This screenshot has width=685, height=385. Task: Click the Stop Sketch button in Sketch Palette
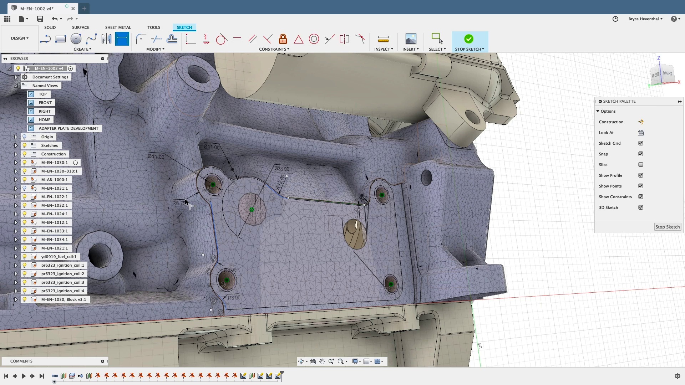point(667,227)
